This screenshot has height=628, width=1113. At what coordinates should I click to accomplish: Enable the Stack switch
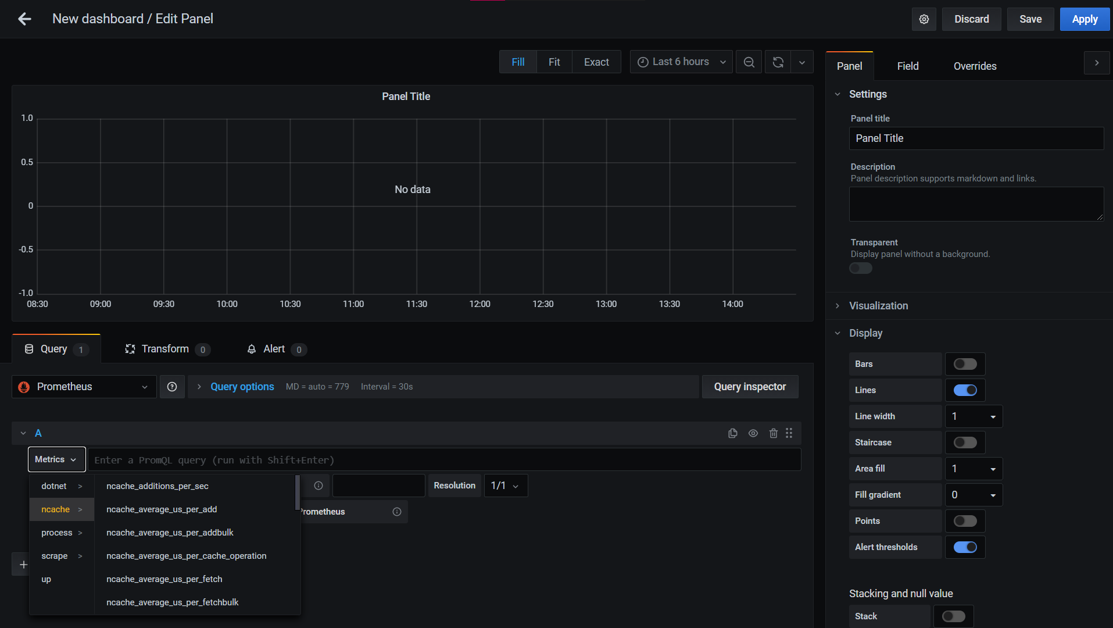954,616
